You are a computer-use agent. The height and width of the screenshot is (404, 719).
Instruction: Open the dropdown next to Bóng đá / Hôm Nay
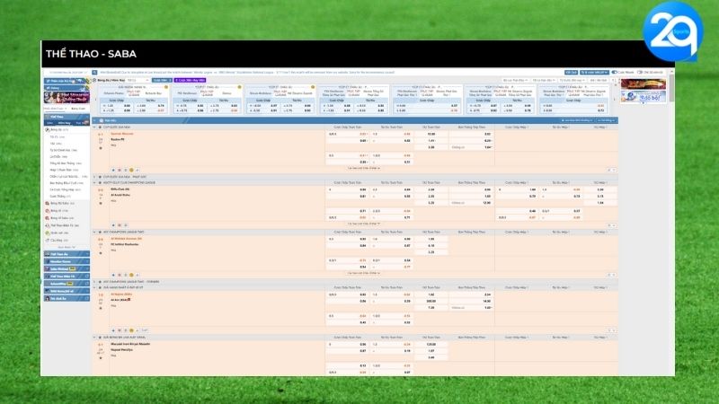coord(138,80)
